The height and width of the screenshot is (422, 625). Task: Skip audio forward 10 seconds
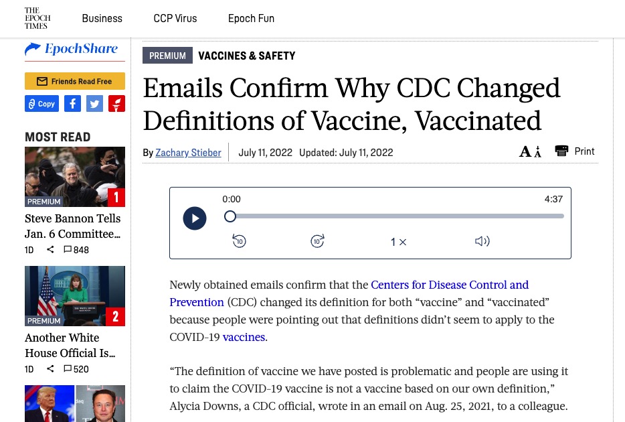point(317,241)
